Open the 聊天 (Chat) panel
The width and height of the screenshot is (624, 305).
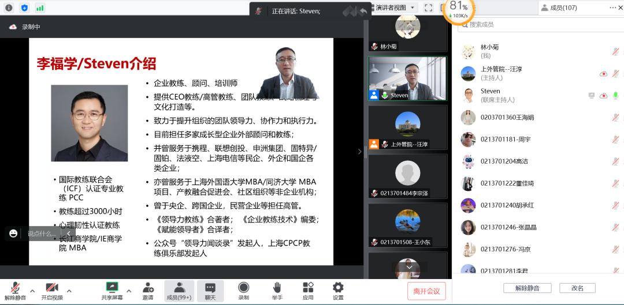(x=210, y=288)
